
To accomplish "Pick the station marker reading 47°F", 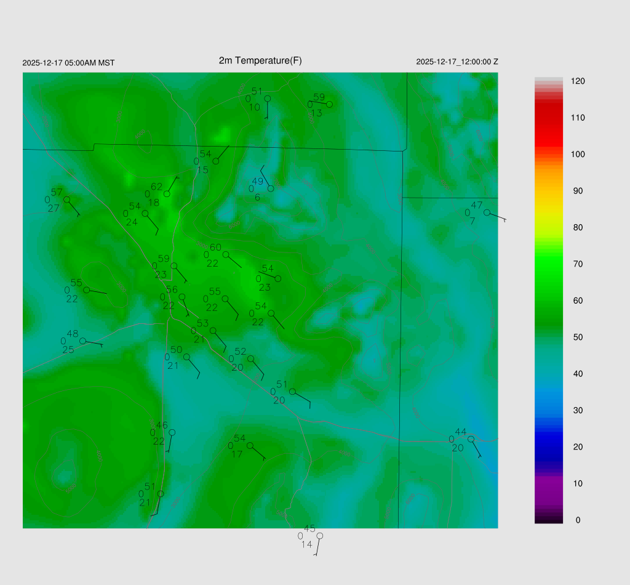I will [x=487, y=212].
